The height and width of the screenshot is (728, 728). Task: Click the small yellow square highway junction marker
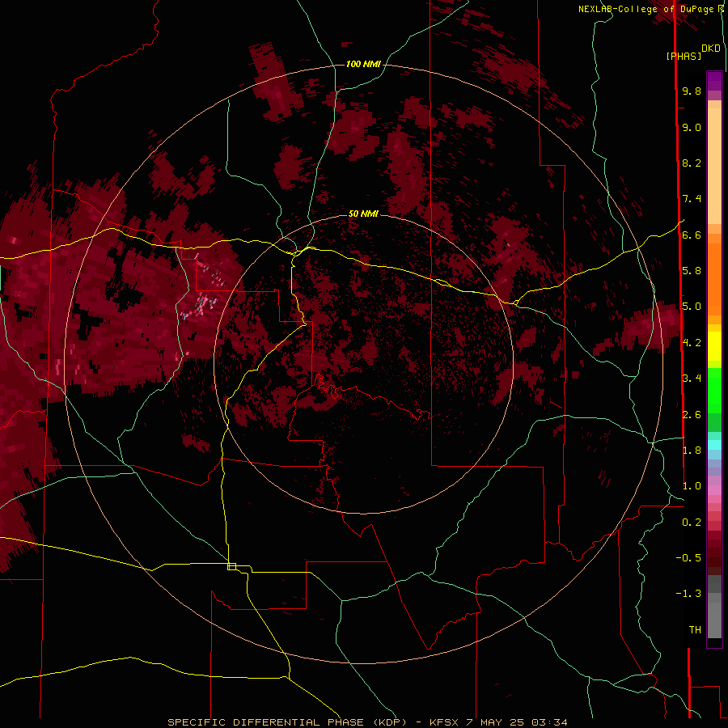pos(231,566)
